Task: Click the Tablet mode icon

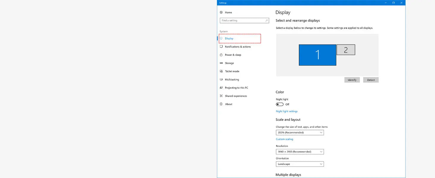Action: coord(221,71)
